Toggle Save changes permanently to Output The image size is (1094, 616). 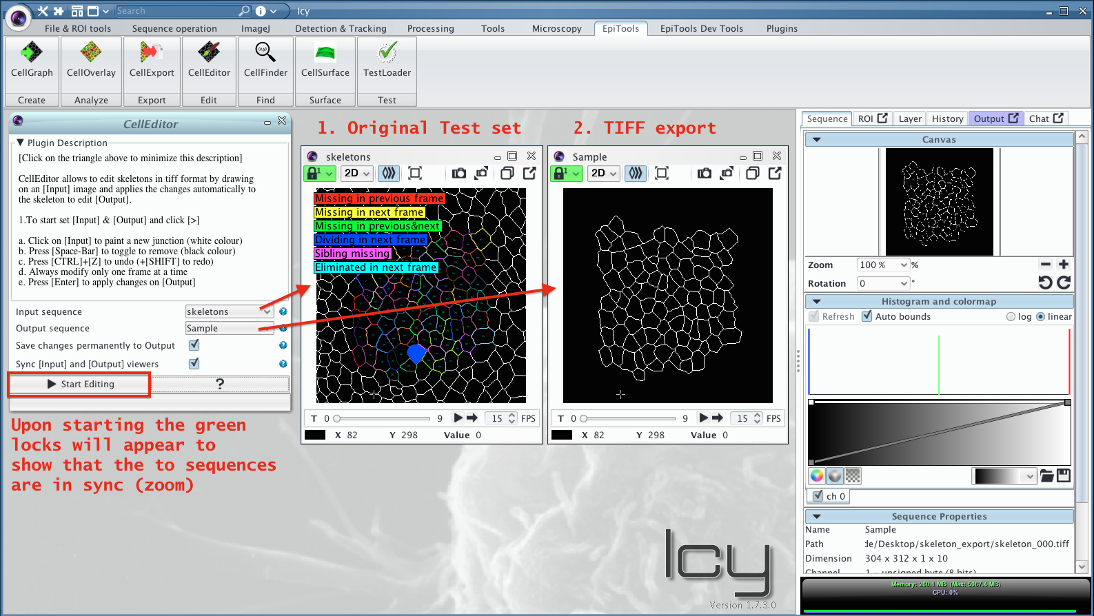(x=194, y=345)
